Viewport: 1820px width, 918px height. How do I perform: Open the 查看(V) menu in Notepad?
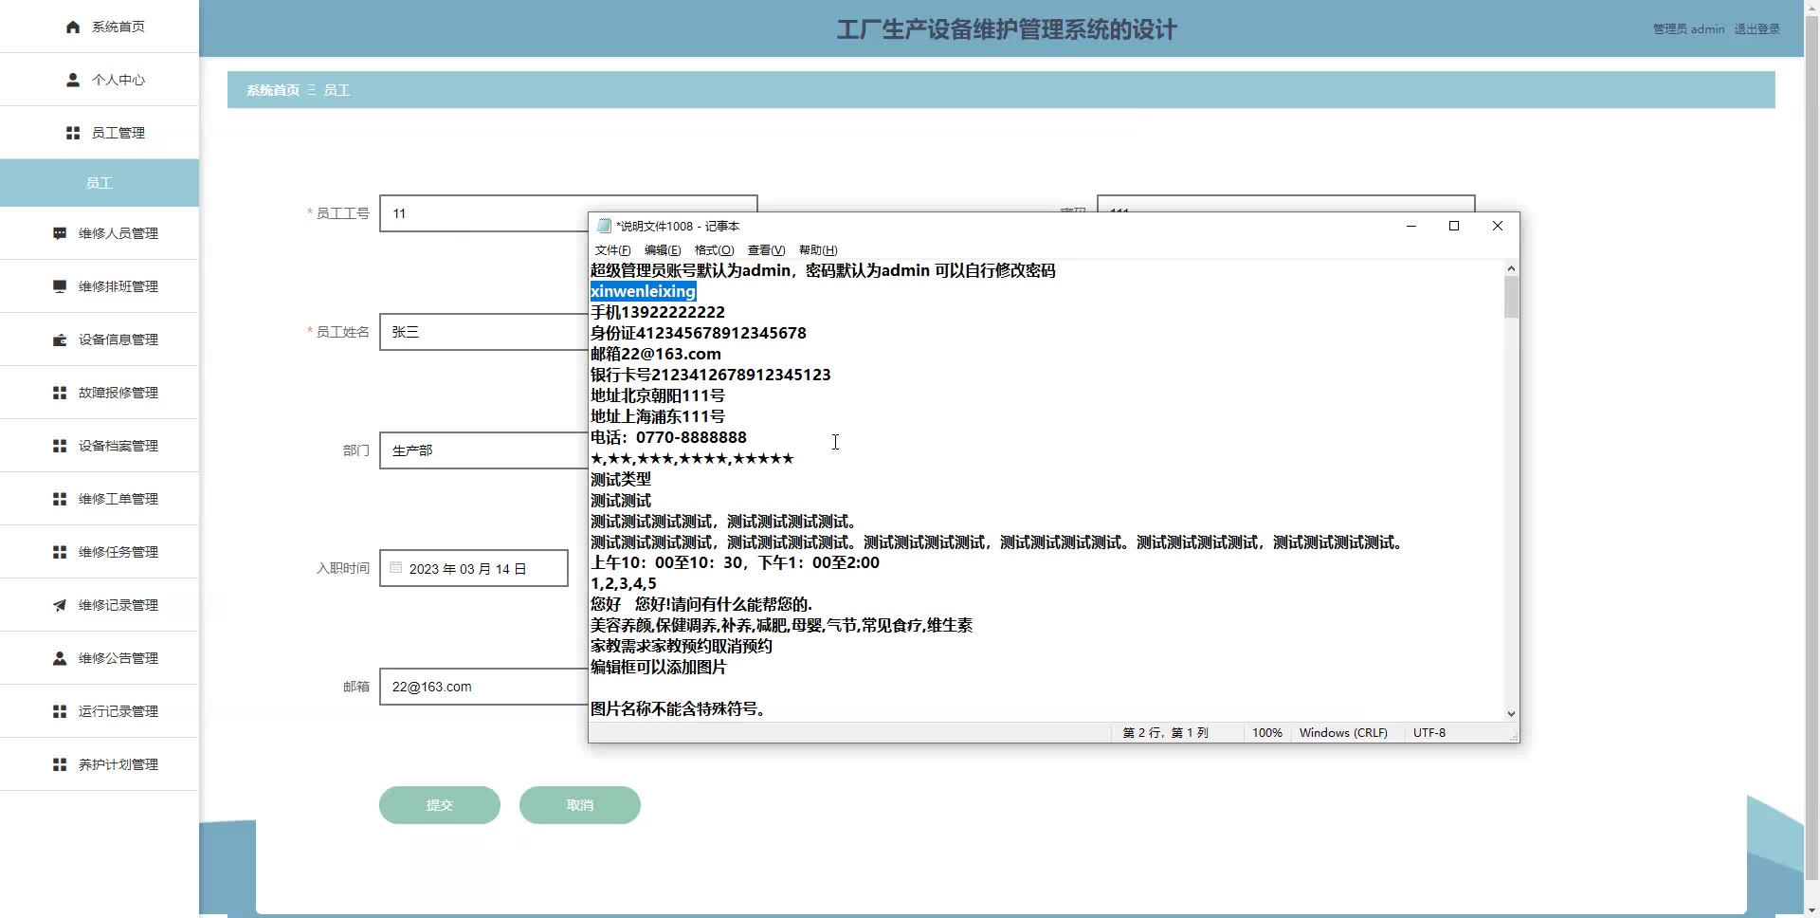coord(766,250)
